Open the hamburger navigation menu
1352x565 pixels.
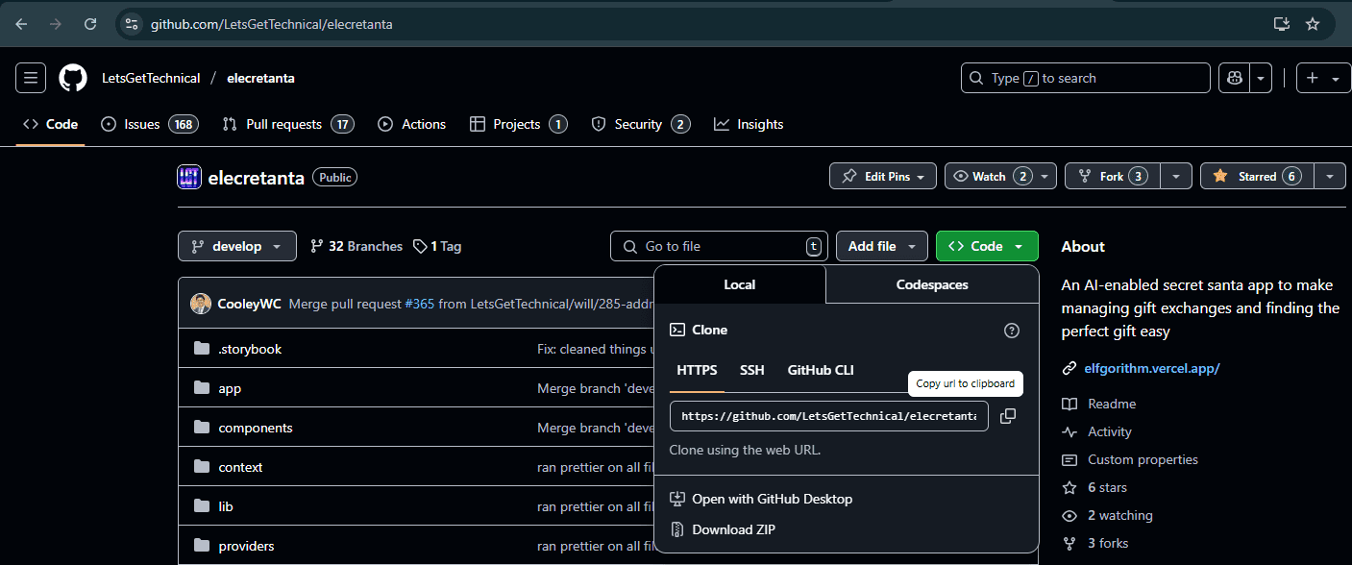pos(31,78)
